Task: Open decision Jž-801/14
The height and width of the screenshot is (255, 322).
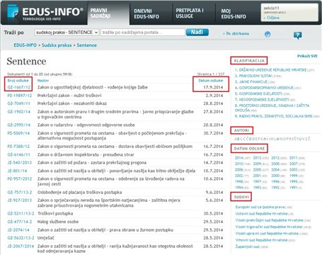Action: [17, 171]
